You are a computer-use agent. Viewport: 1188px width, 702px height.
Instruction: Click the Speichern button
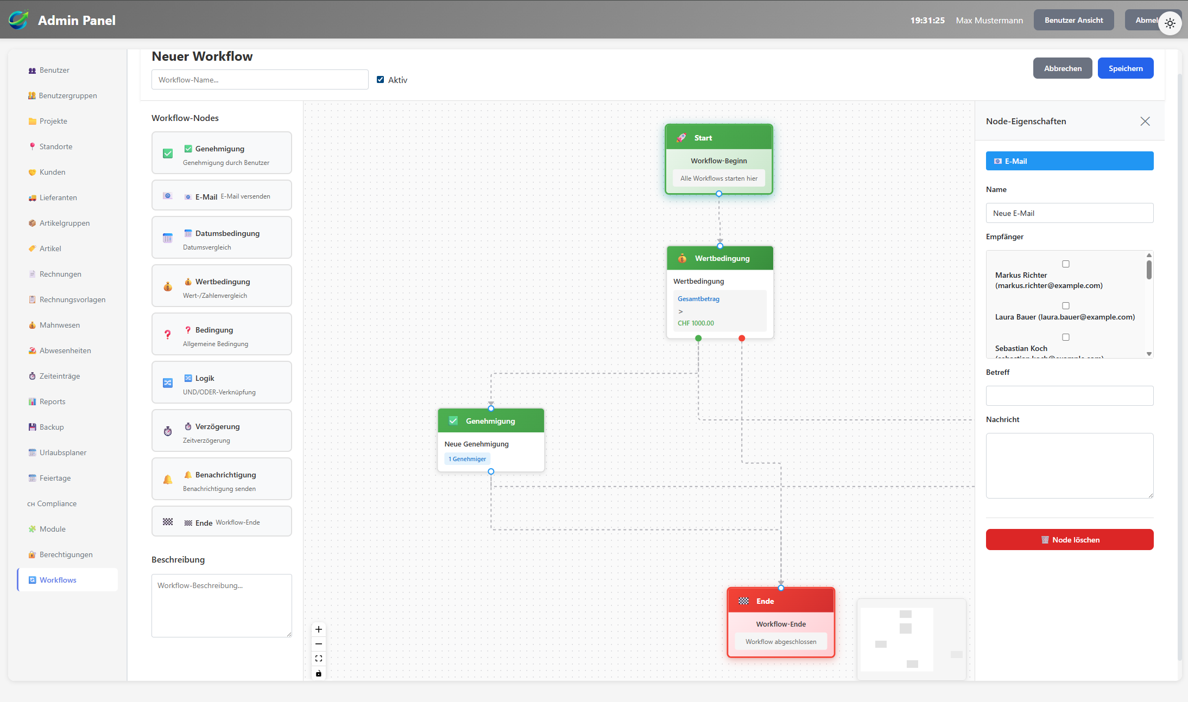click(1125, 68)
